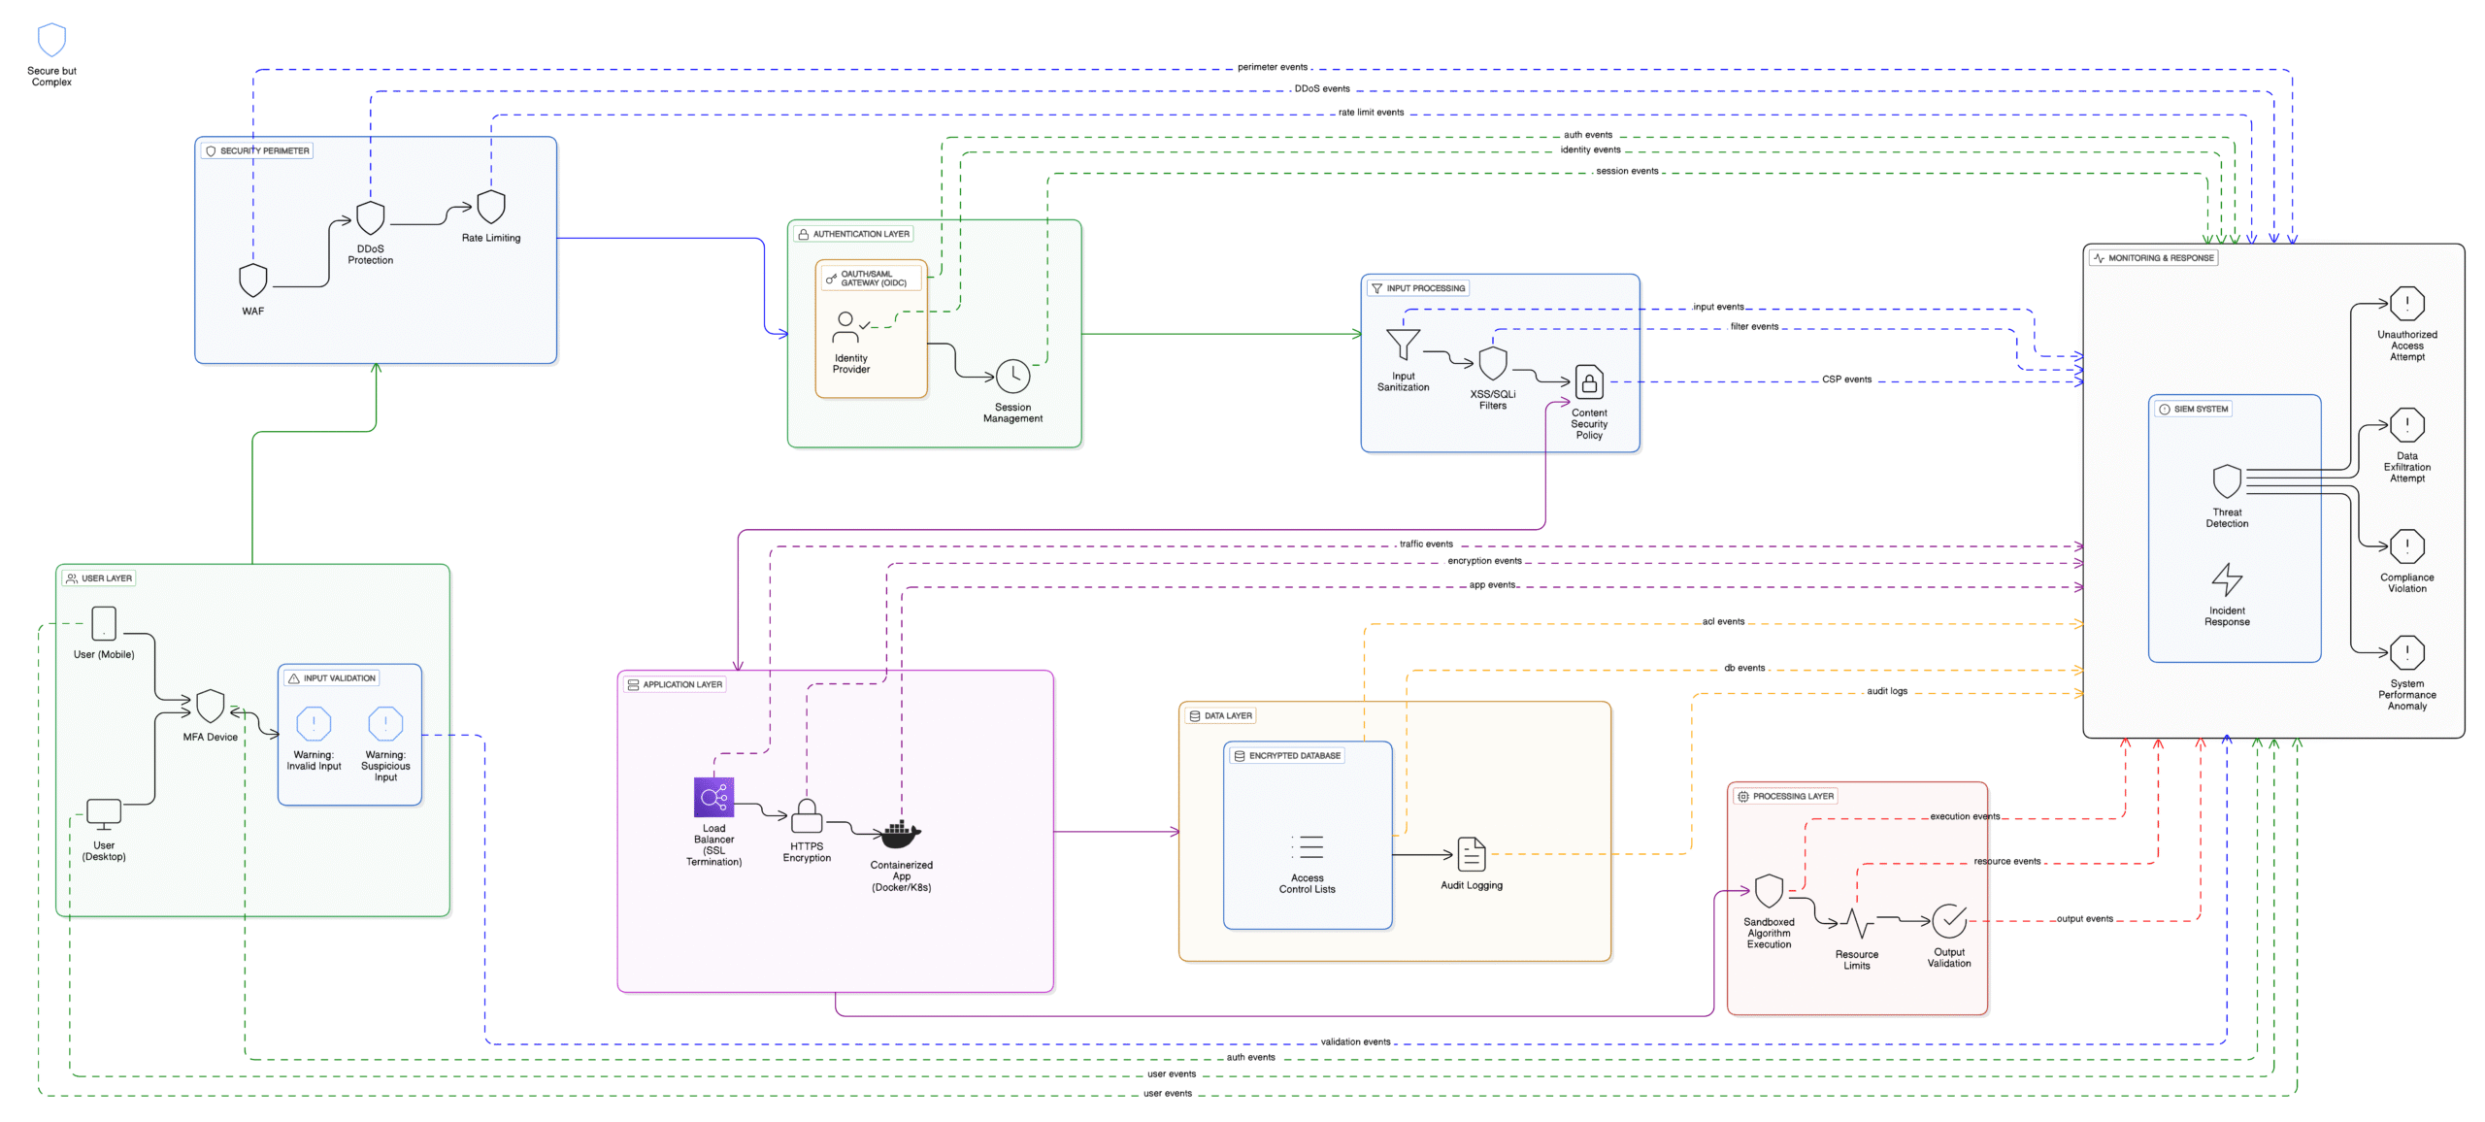Screen dimensions: 2485x1122
Task: Click the Access Control Lists icon
Action: [x=1307, y=847]
